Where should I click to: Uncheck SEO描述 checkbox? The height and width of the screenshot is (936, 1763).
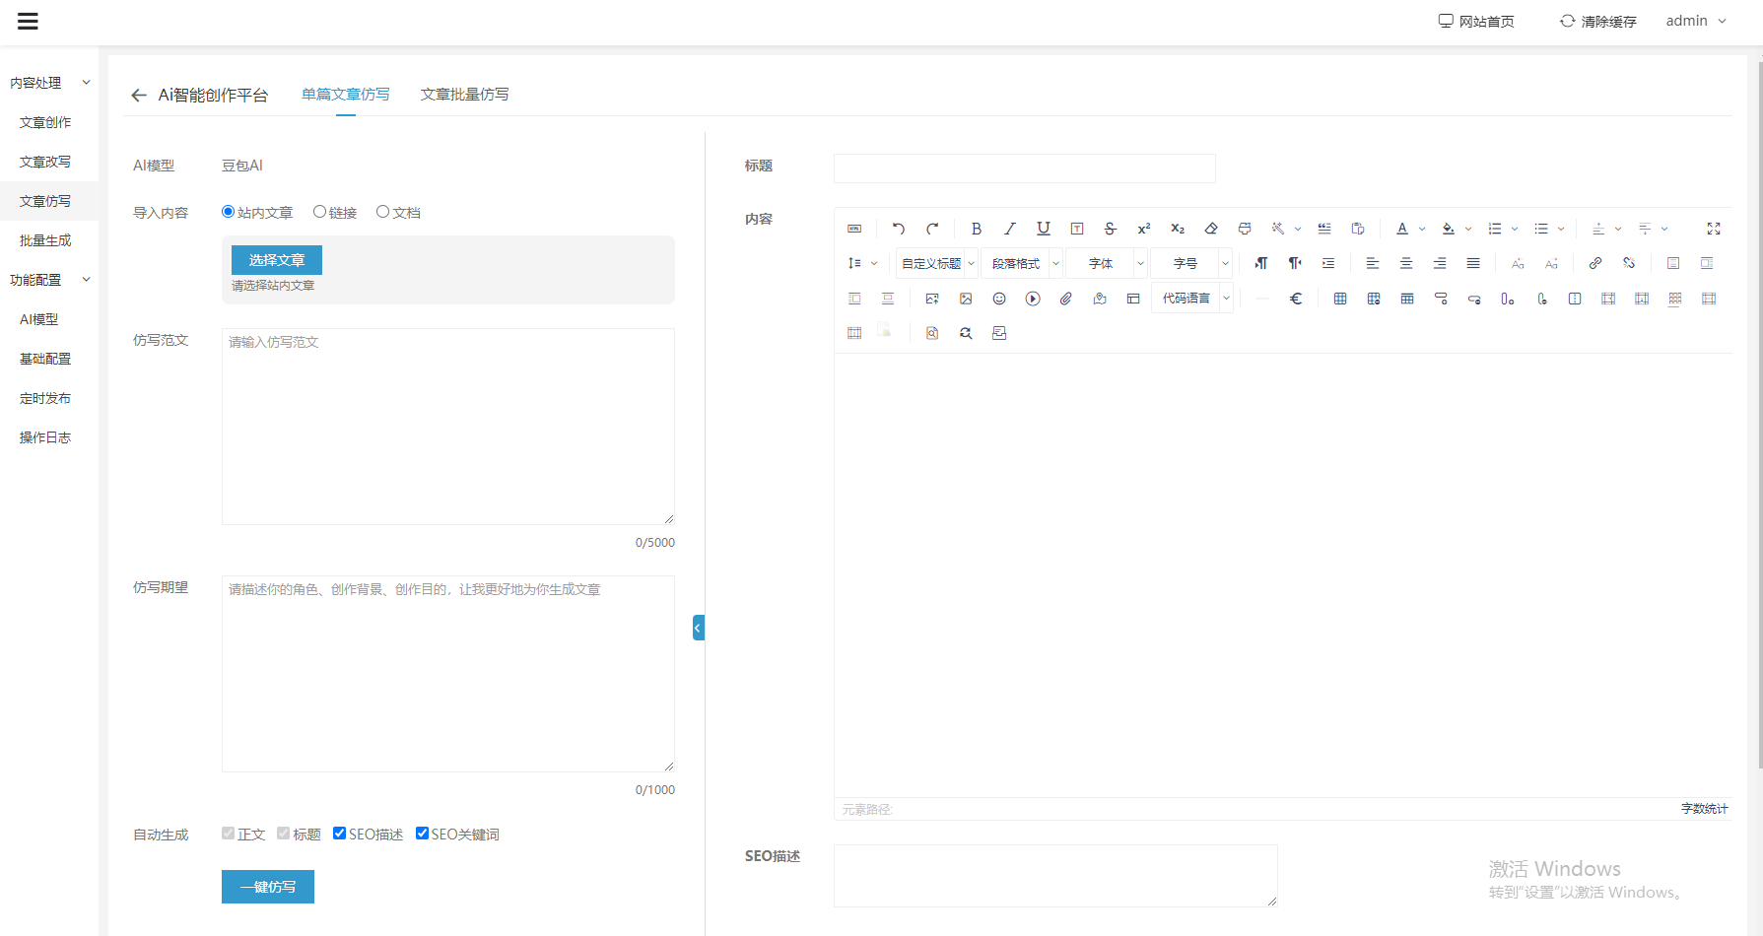coord(340,834)
